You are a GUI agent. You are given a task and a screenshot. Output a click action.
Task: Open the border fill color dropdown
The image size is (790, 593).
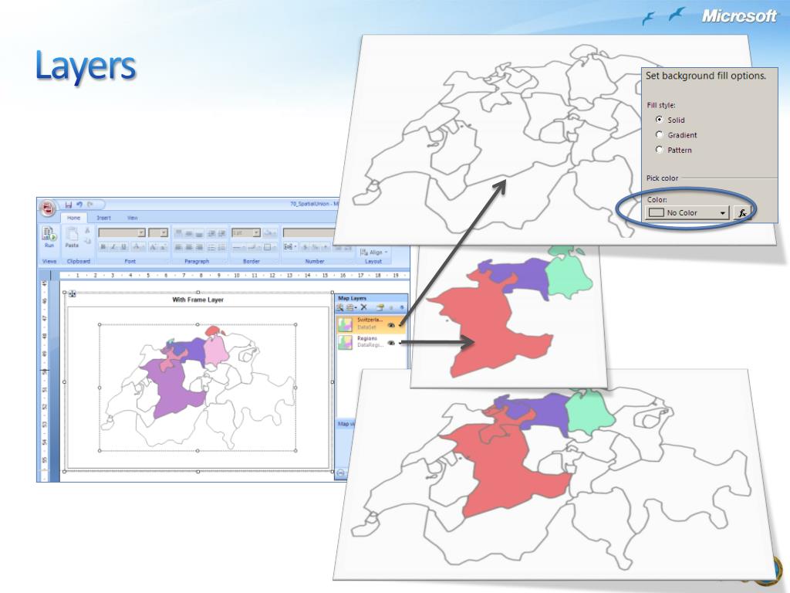pos(270,233)
